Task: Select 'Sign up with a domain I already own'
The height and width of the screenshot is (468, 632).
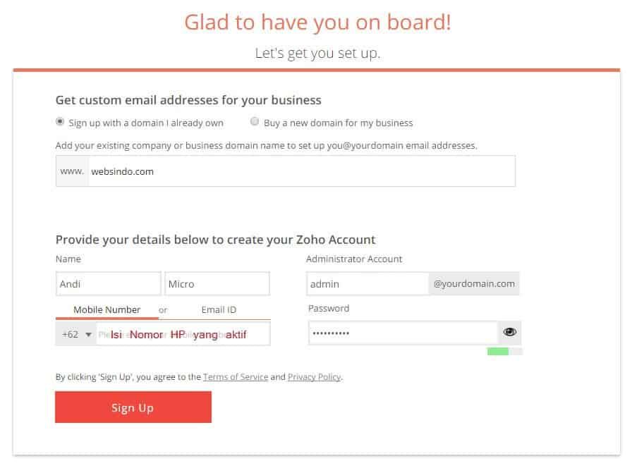Action: (x=60, y=122)
